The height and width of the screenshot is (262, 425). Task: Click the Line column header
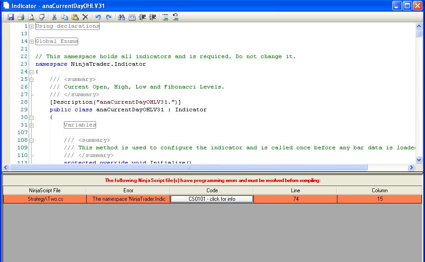click(295, 190)
